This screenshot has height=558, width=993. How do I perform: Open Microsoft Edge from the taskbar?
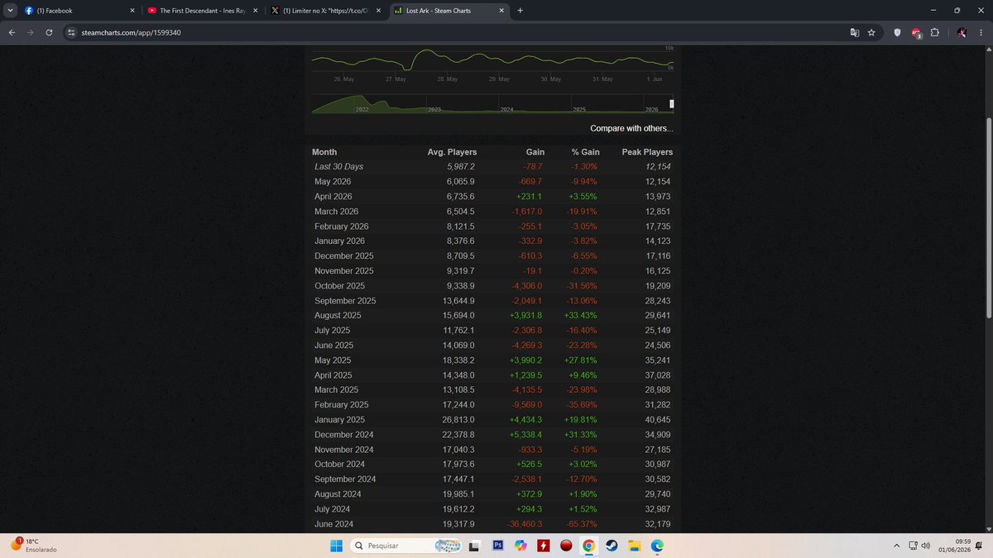pos(656,546)
